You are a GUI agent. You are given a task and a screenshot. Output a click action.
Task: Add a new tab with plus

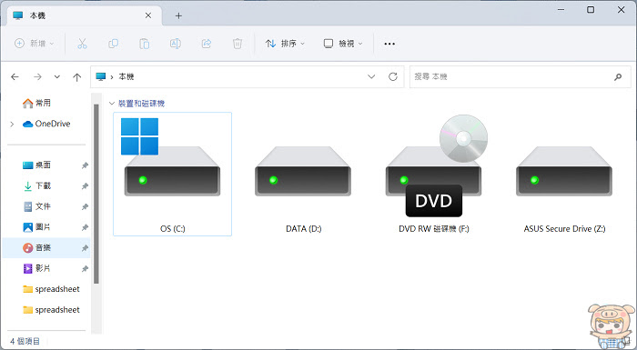tap(178, 15)
